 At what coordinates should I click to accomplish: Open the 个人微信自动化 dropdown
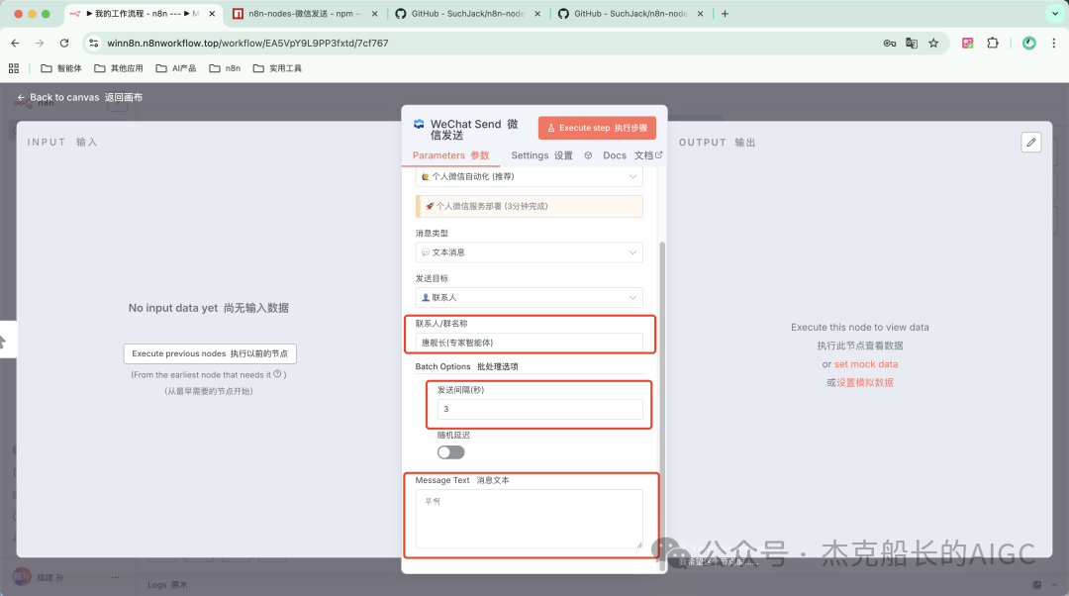(x=529, y=176)
